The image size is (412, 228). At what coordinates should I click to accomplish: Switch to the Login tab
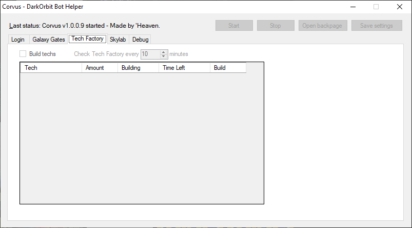click(18, 40)
